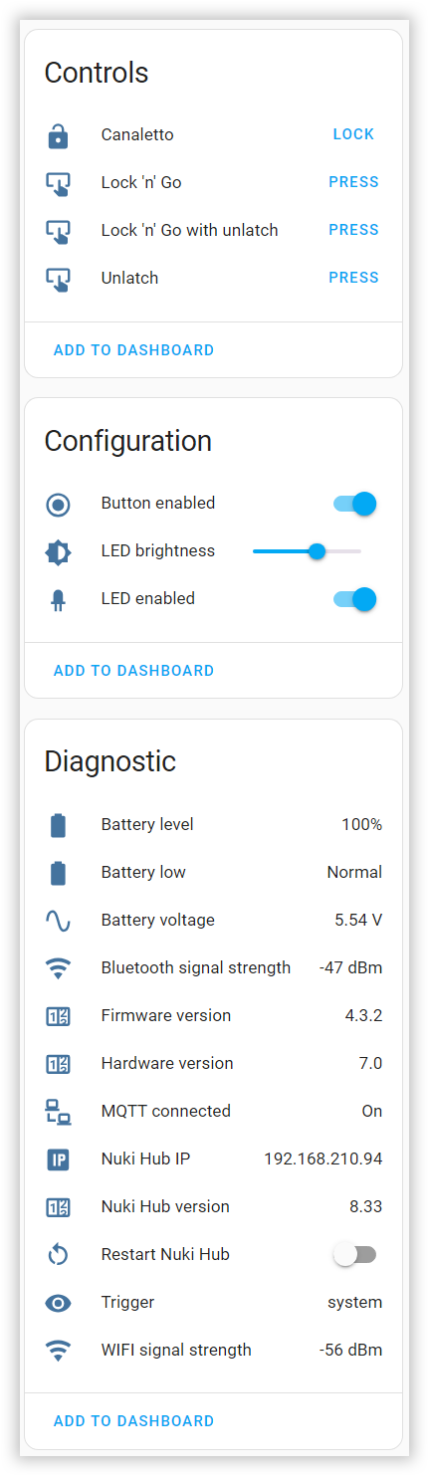
Task: Click the Nuki Hub IP icon
Action: (x=59, y=1160)
